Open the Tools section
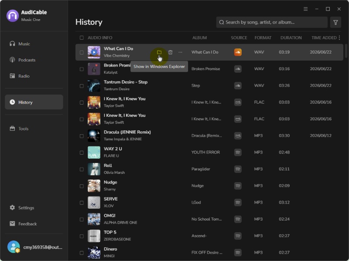This screenshot has height=261, width=349. pyautogui.click(x=34, y=129)
